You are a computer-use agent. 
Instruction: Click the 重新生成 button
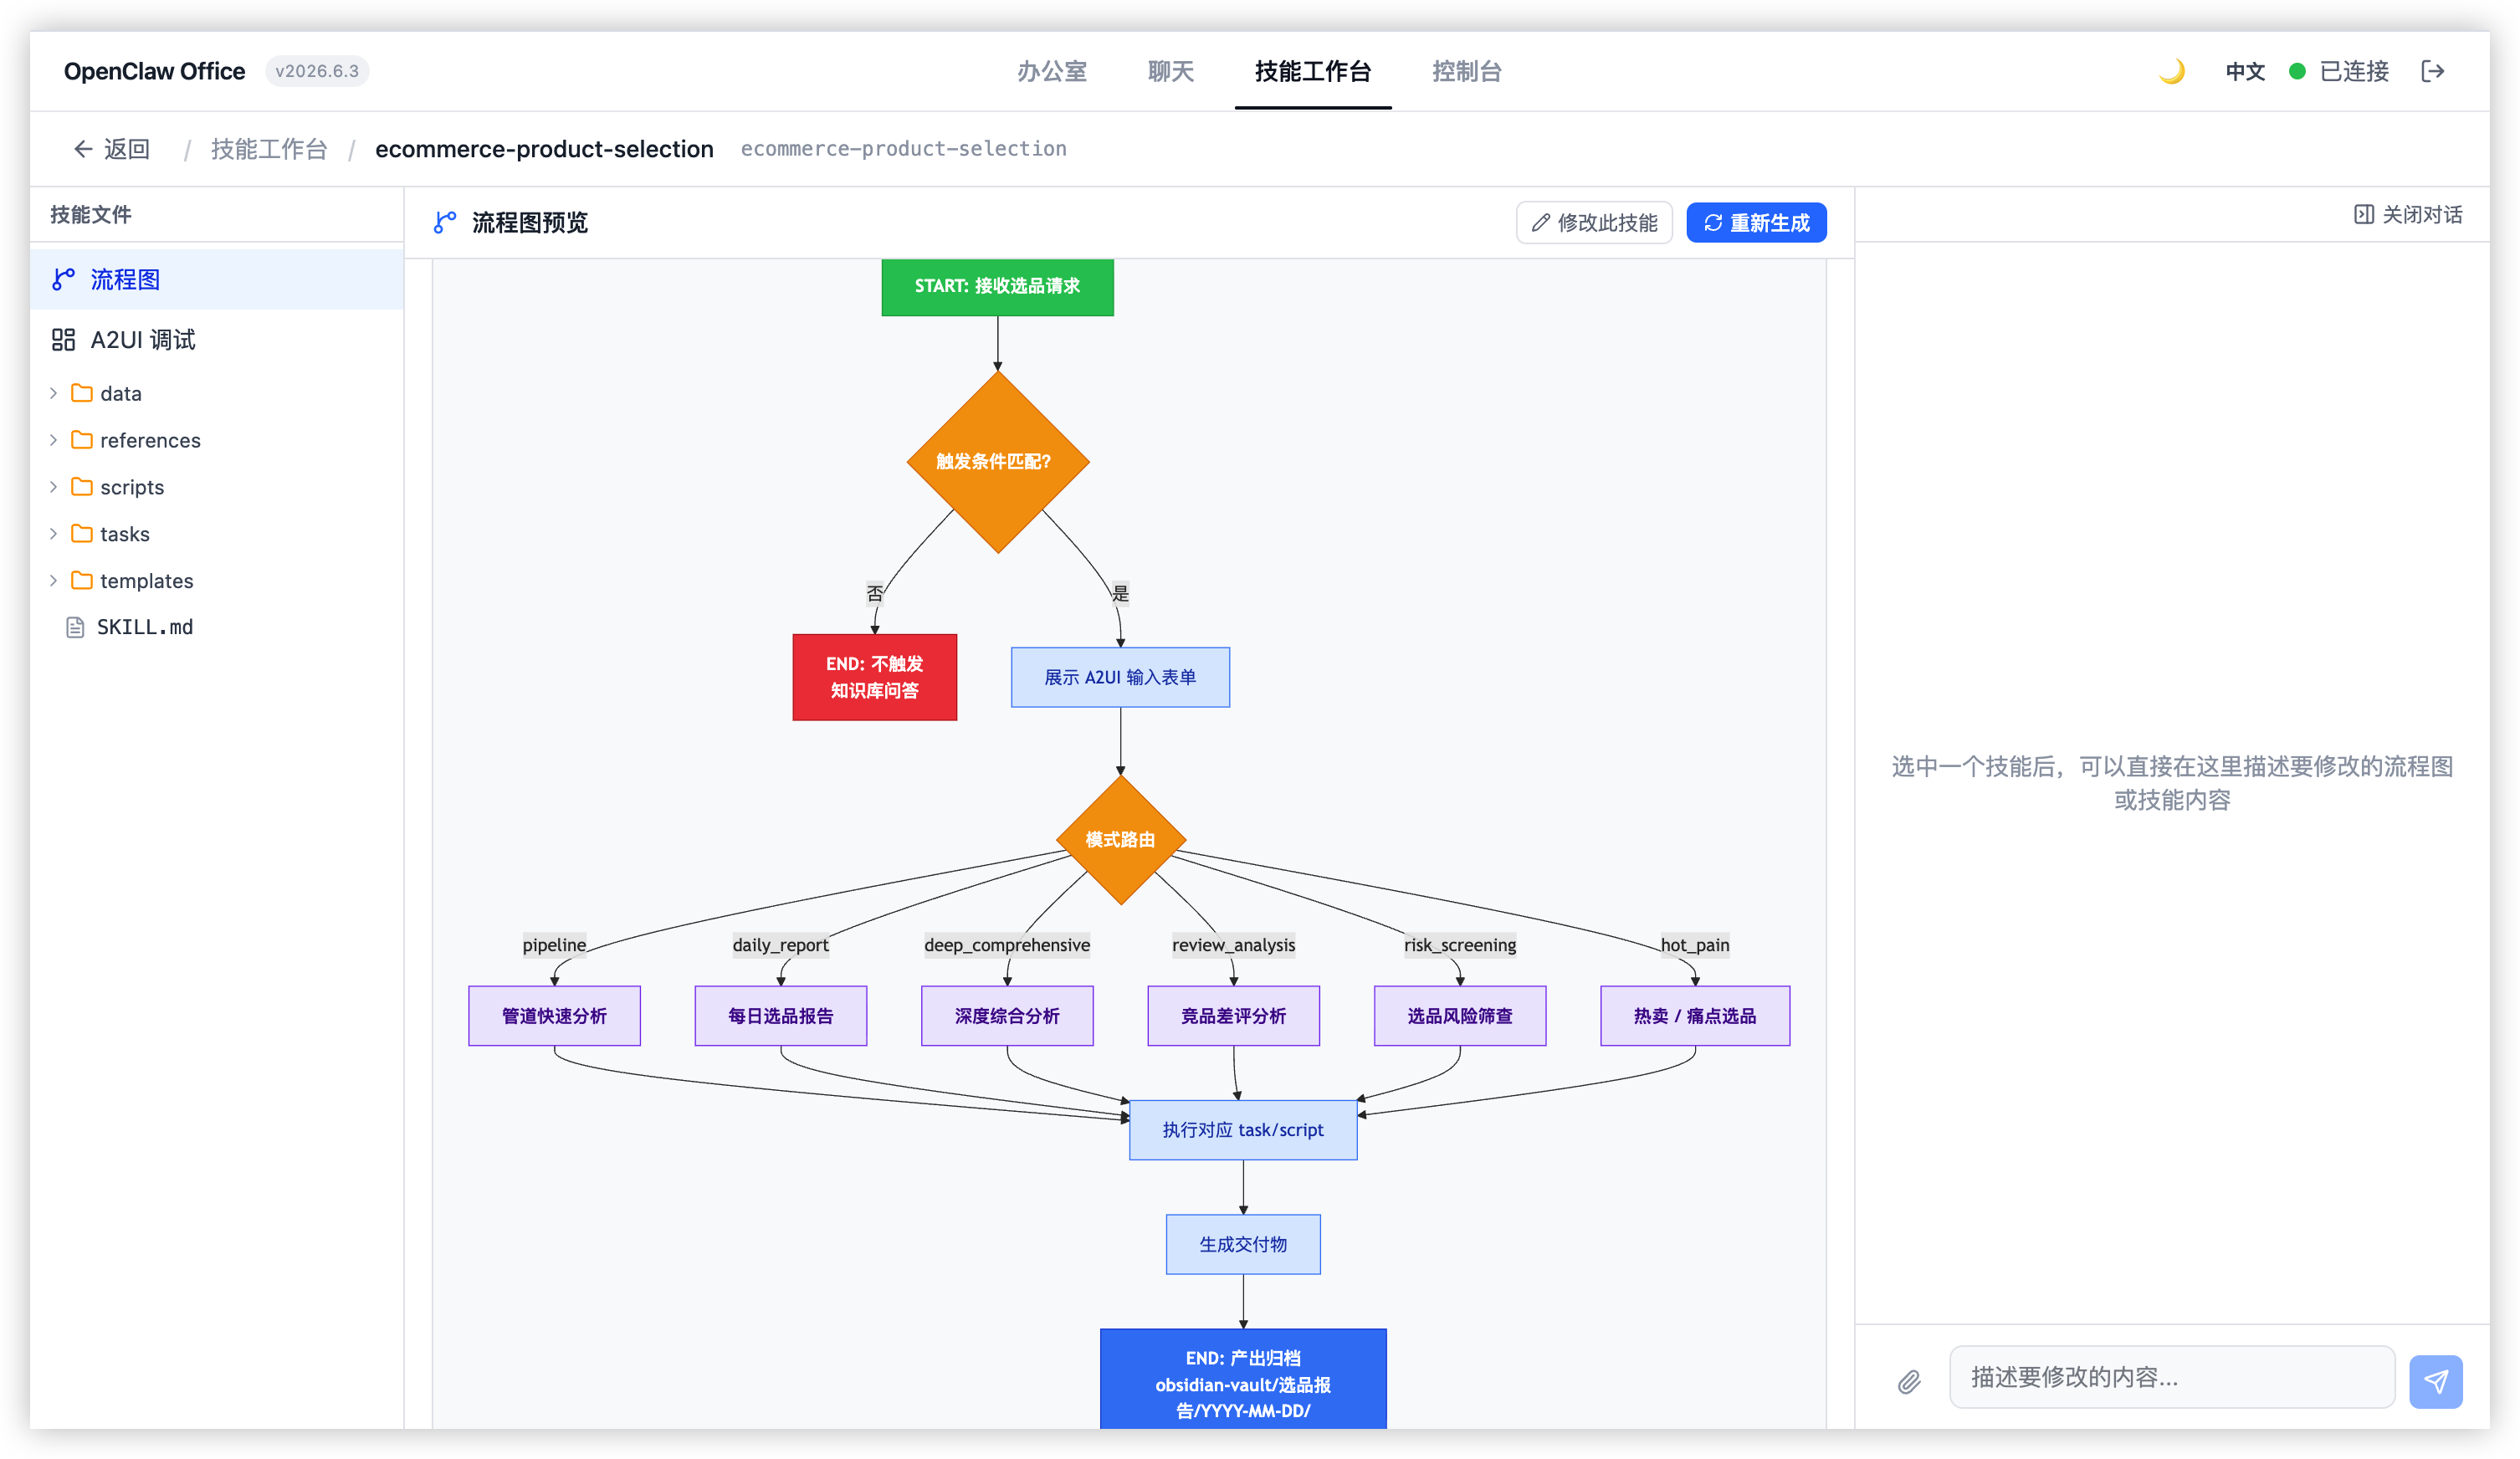1756,222
